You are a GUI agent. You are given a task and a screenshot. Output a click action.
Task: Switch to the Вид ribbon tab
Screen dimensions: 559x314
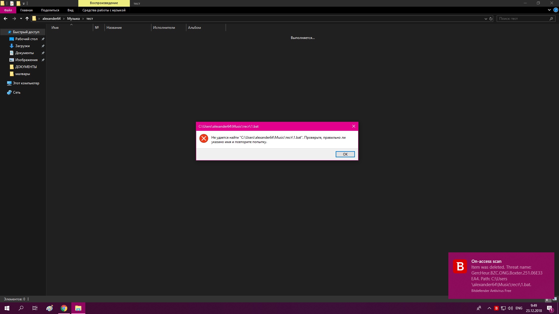pos(70,10)
